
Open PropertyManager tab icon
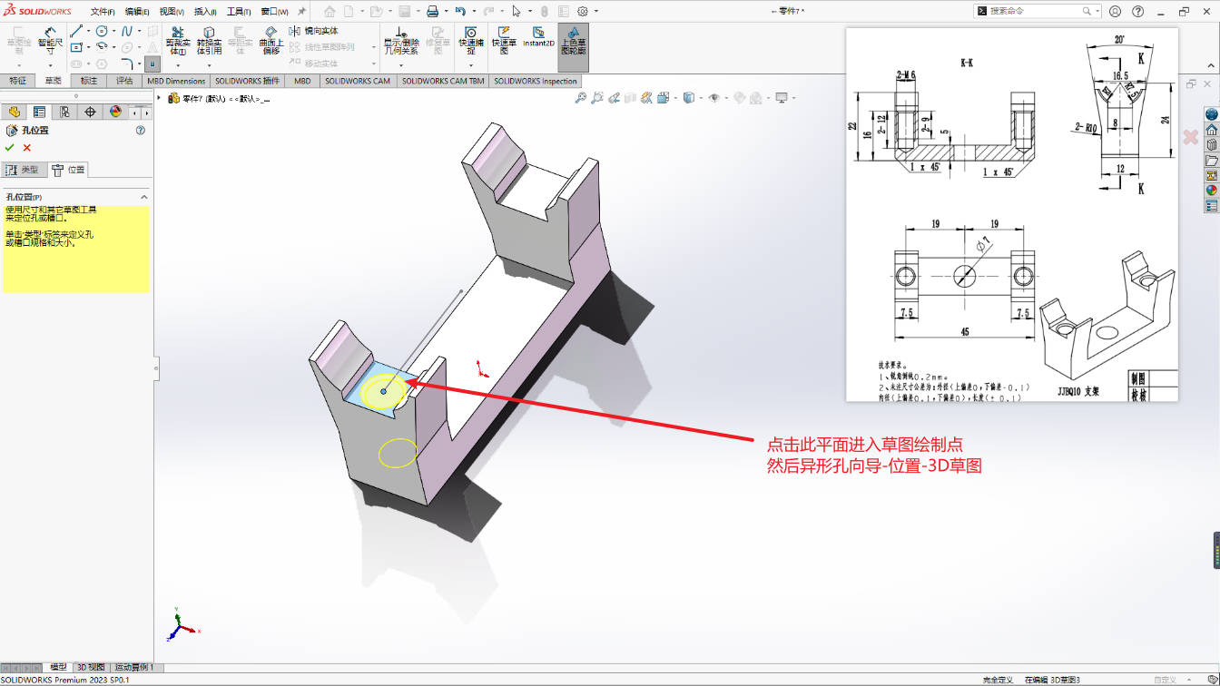click(39, 112)
